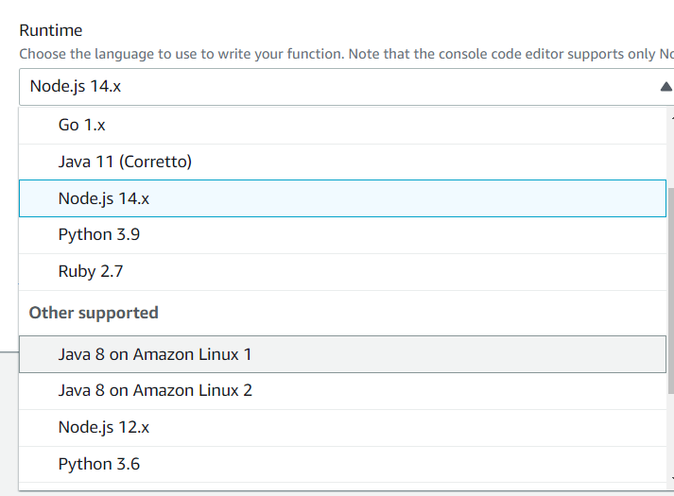Collapse the Runtime combo box showing Node.js 14.x
The image size is (674, 496).
click(340, 87)
